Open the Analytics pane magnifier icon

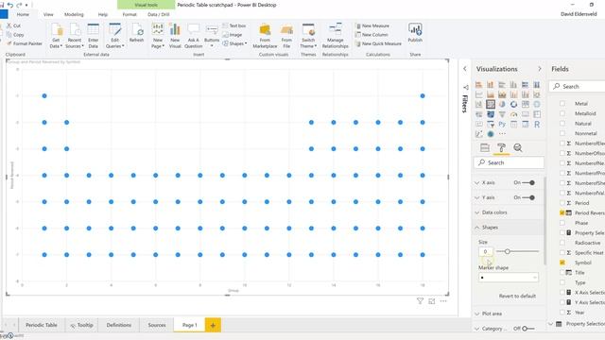tap(518, 147)
